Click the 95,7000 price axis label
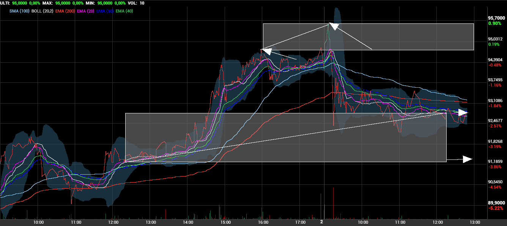The image size is (507, 226). click(x=496, y=18)
